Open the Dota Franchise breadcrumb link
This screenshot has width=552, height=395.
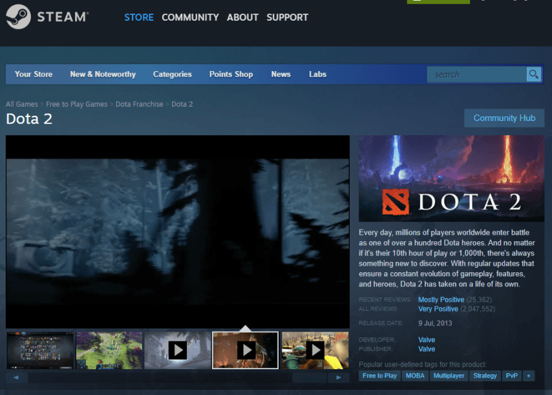[139, 103]
